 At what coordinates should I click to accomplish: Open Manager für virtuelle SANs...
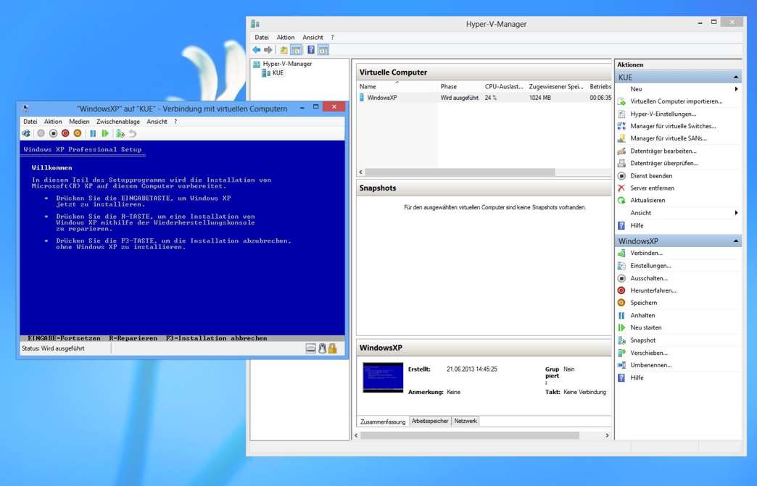click(x=668, y=138)
